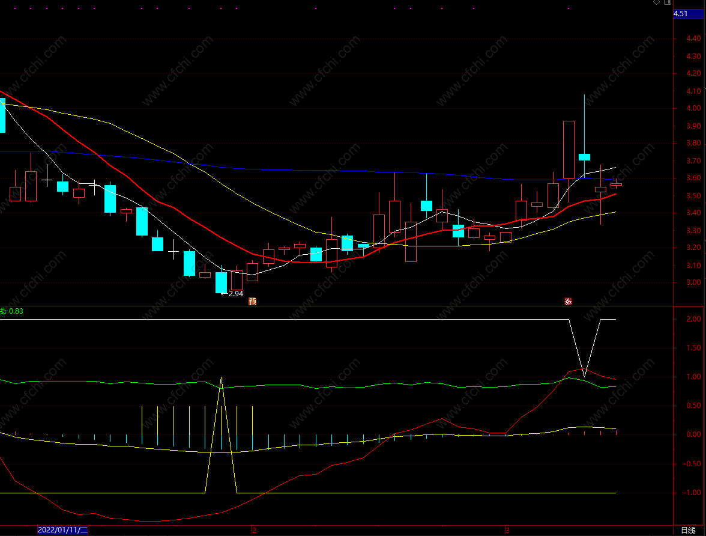Image resolution: width=706 pixels, height=536 pixels.
Task: Click the 3.00 price axis label
Action: (693, 282)
